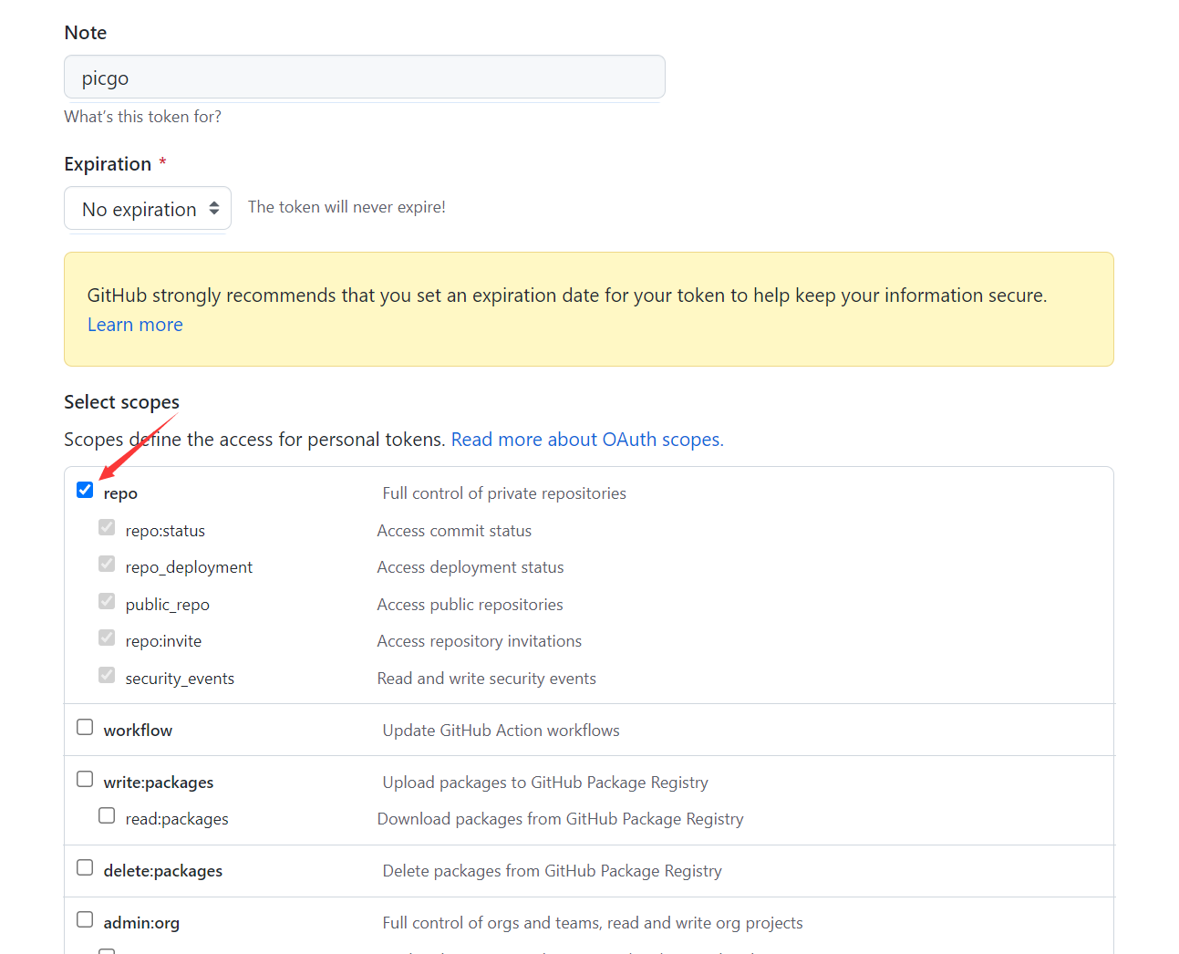Image resolution: width=1179 pixels, height=954 pixels.
Task: Toggle the repo:status checkbox
Action: (x=107, y=528)
